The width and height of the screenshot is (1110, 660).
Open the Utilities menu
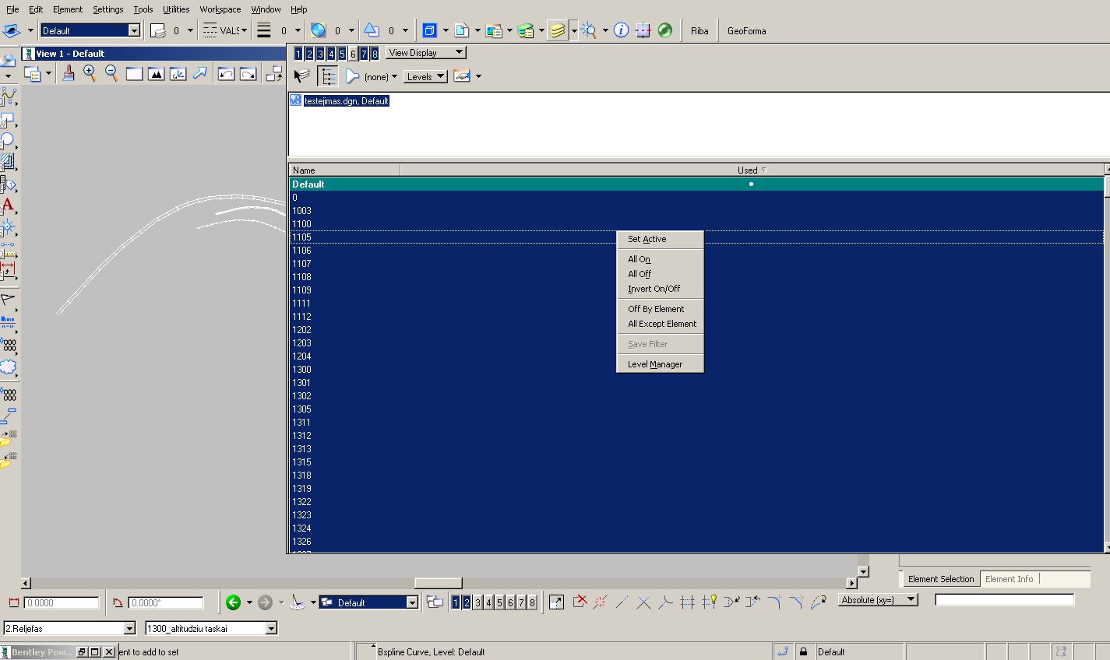[x=176, y=9]
